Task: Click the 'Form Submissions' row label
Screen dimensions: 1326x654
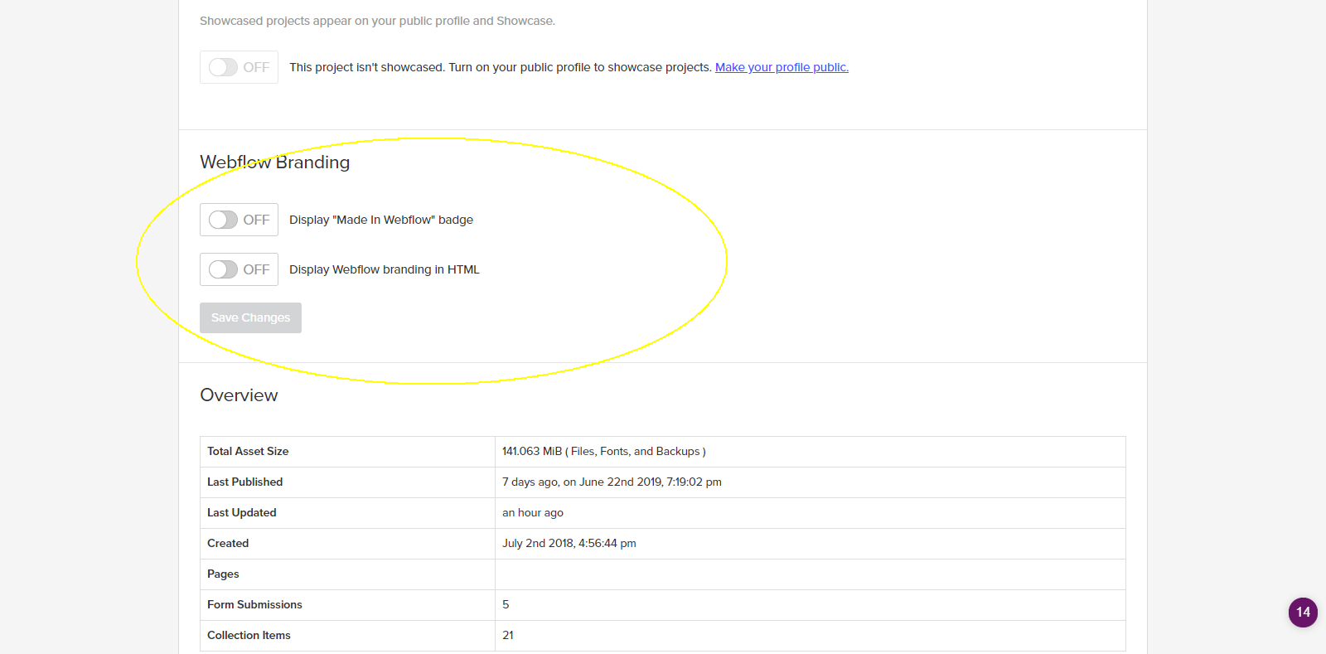Action: tap(254, 605)
